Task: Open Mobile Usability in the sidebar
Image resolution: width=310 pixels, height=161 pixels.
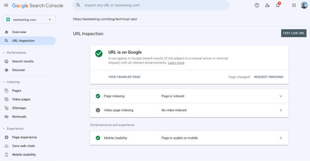Action: [x=24, y=155]
